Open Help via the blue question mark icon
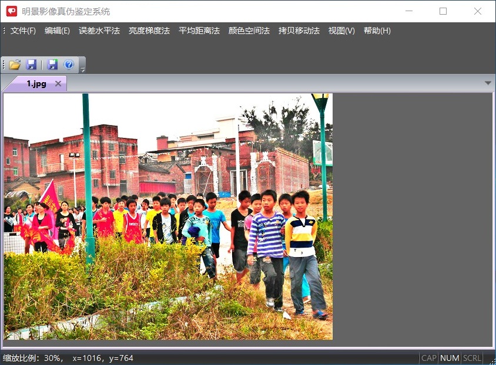This screenshot has width=496, height=365. click(70, 65)
